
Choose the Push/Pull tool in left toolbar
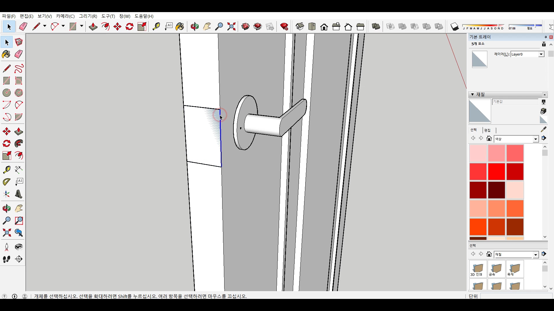19,132
